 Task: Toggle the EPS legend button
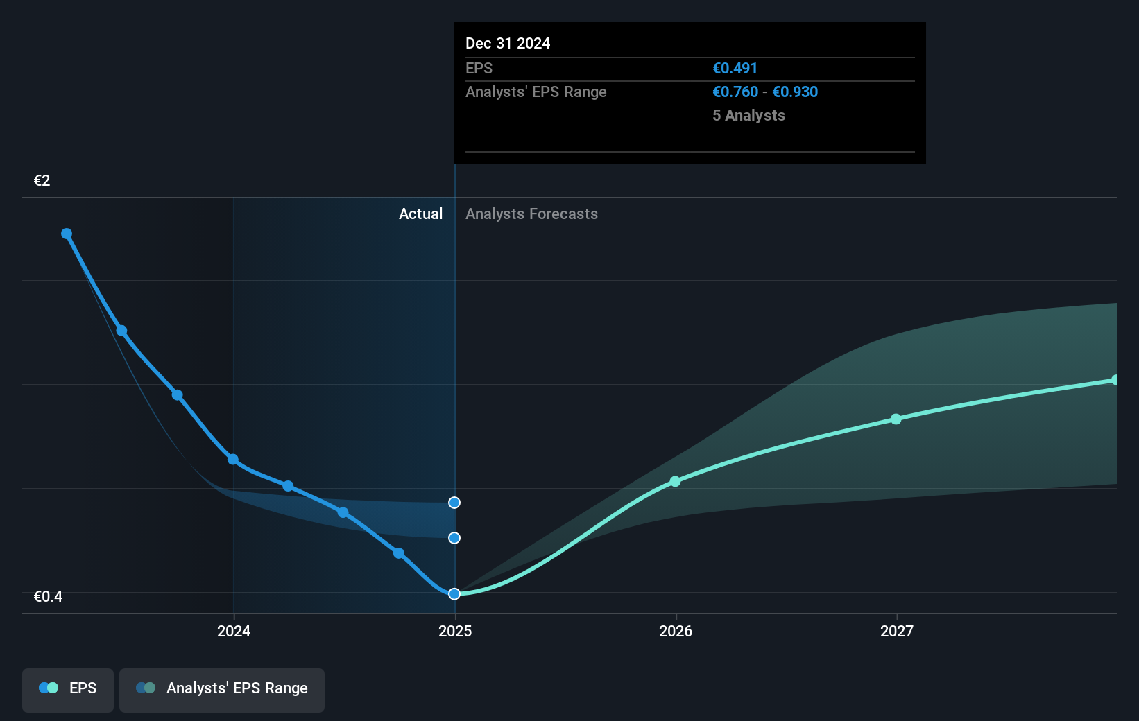tap(68, 690)
